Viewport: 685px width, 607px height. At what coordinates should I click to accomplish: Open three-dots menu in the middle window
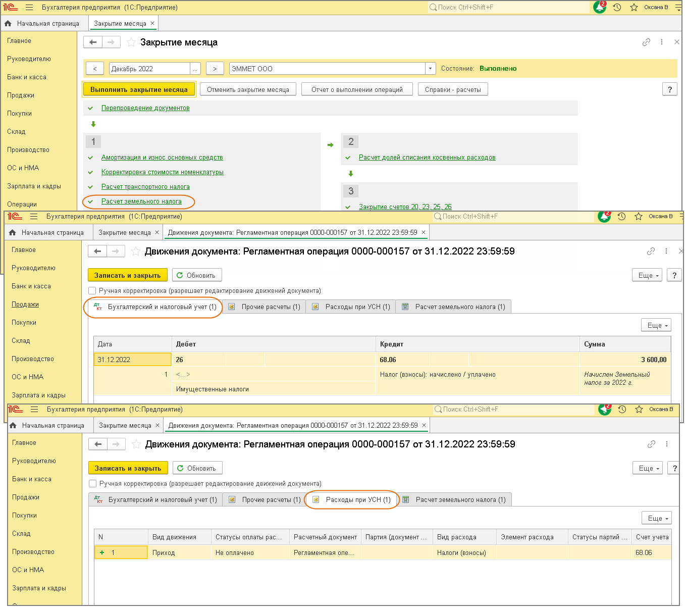pyautogui.click(x=666, y=251)
